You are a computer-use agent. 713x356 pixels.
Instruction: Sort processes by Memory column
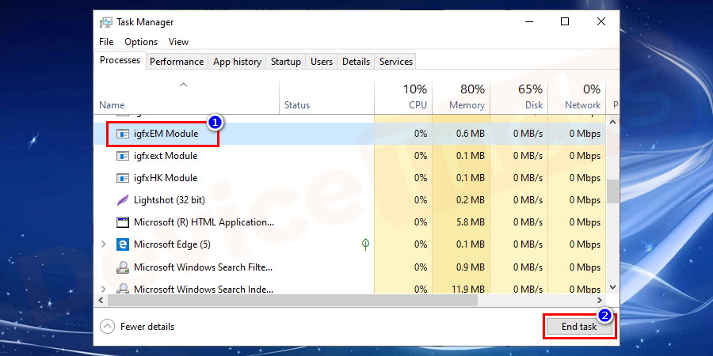461,97
